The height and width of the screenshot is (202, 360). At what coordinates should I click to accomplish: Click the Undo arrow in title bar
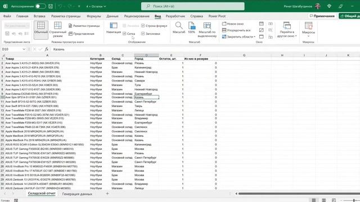(x=60, y=6)
